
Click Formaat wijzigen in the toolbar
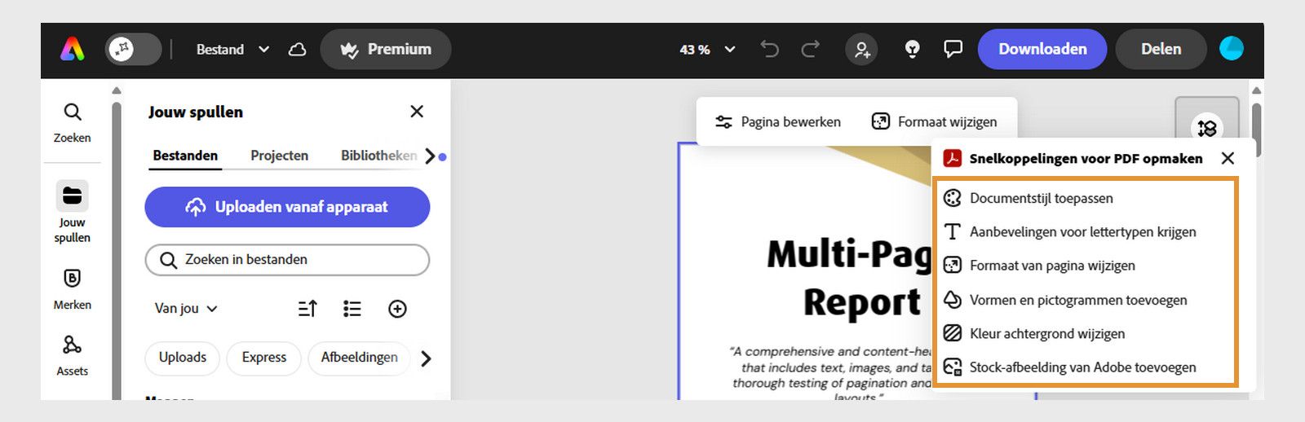[x=934, y=122]
